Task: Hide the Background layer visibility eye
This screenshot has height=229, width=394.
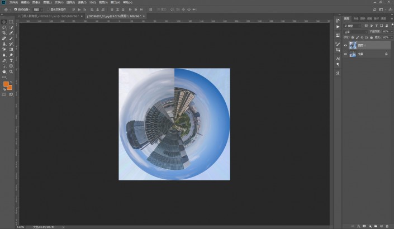Action: pyautogui.click(x=345, y=54)
